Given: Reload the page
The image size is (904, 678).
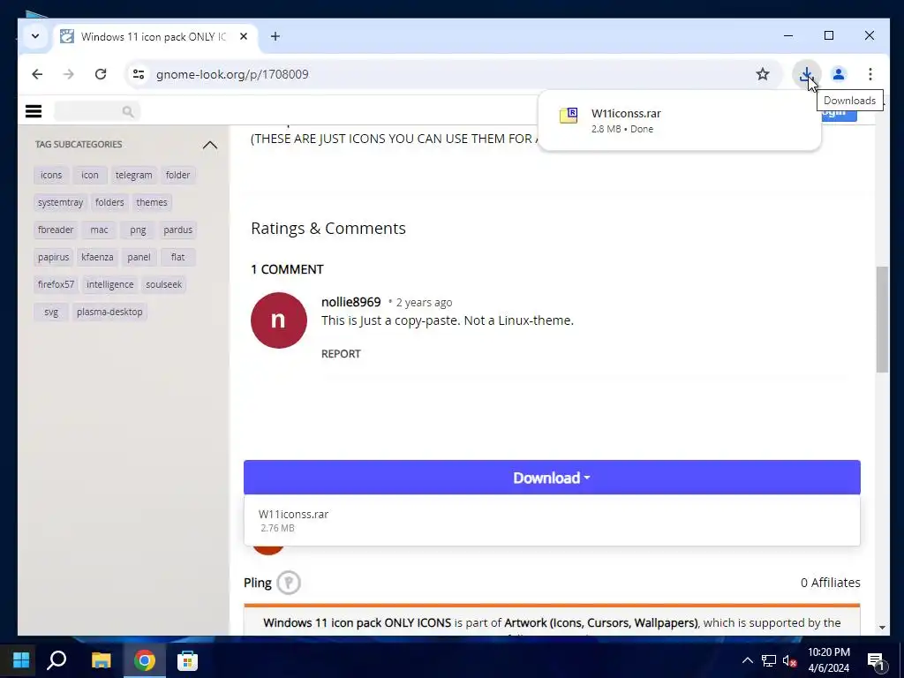Looking at the screenshot, I should tap(101, 74).
